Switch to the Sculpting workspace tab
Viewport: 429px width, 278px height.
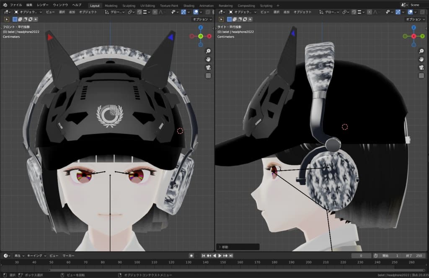pos(129,5)
